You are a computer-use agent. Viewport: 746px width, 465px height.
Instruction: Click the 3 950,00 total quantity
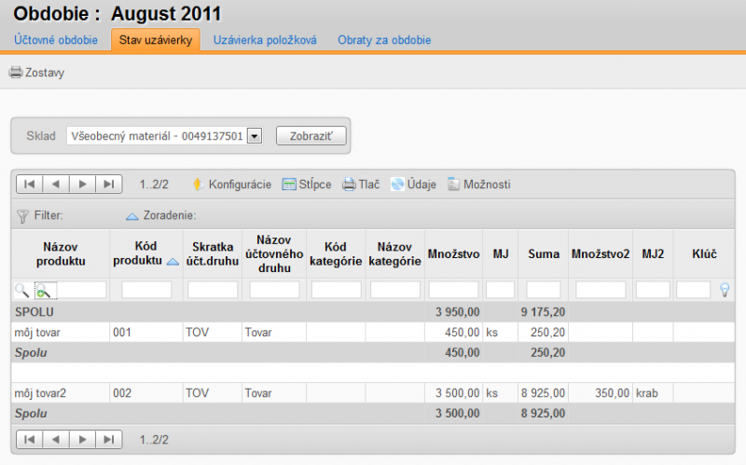click(x=457, y=312)
